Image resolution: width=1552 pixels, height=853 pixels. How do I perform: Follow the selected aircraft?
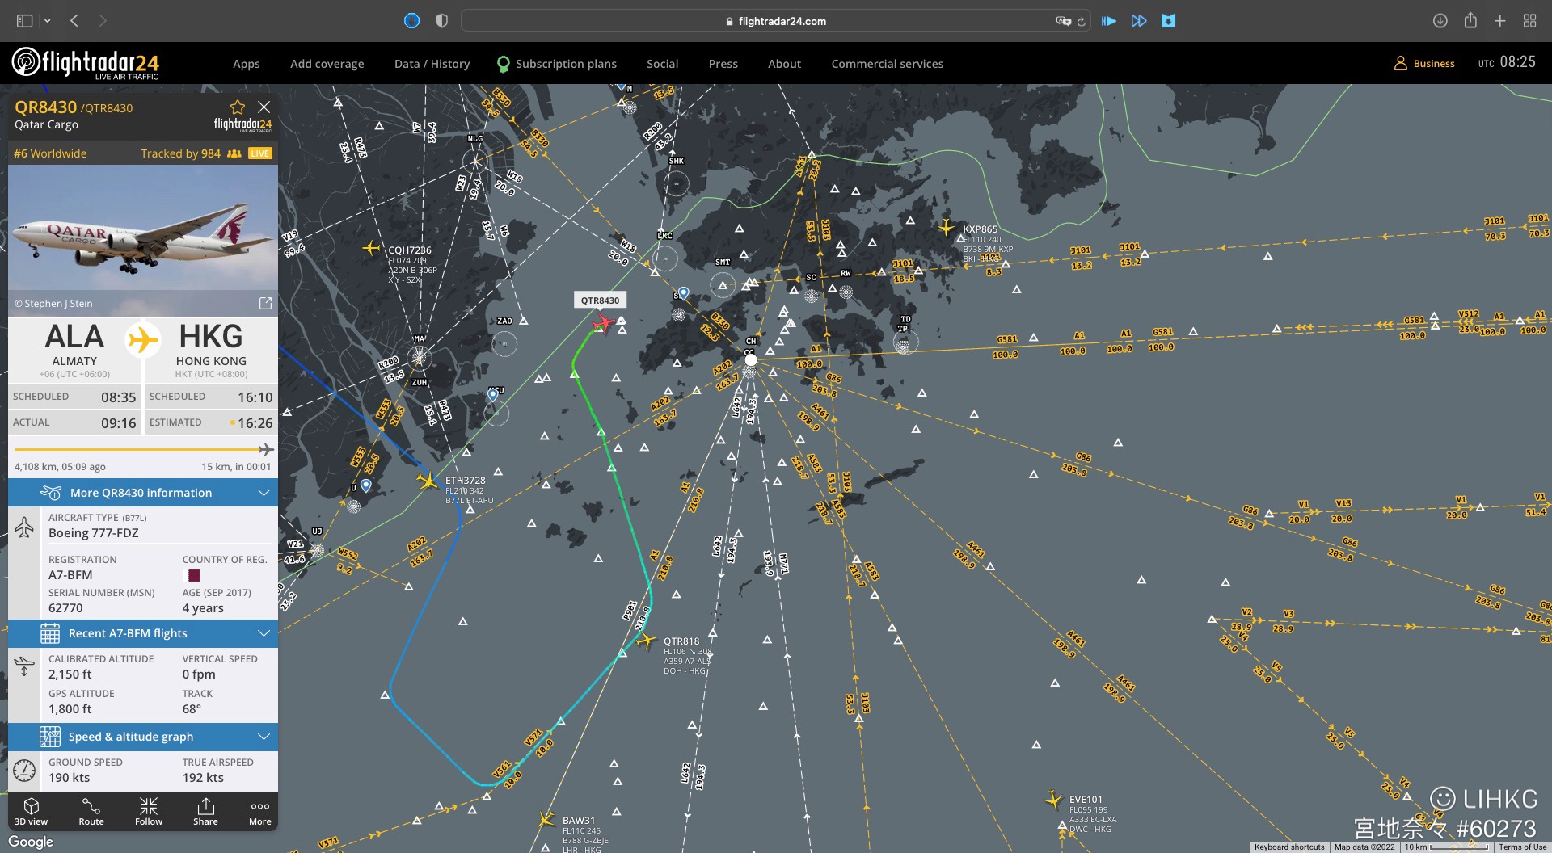149,812
